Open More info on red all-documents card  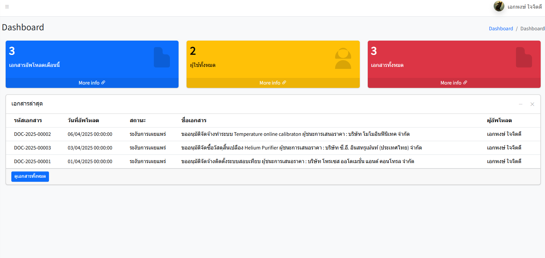pos(454,83)
